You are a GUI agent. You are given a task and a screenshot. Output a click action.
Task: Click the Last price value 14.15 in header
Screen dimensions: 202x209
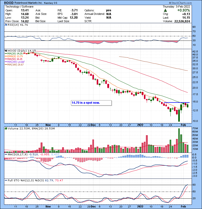point(186,18)
